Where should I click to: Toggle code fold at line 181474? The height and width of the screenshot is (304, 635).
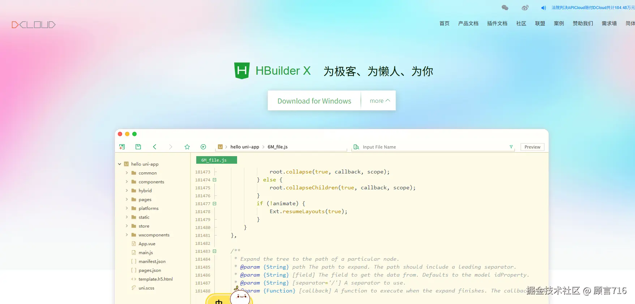coord(215,180)
